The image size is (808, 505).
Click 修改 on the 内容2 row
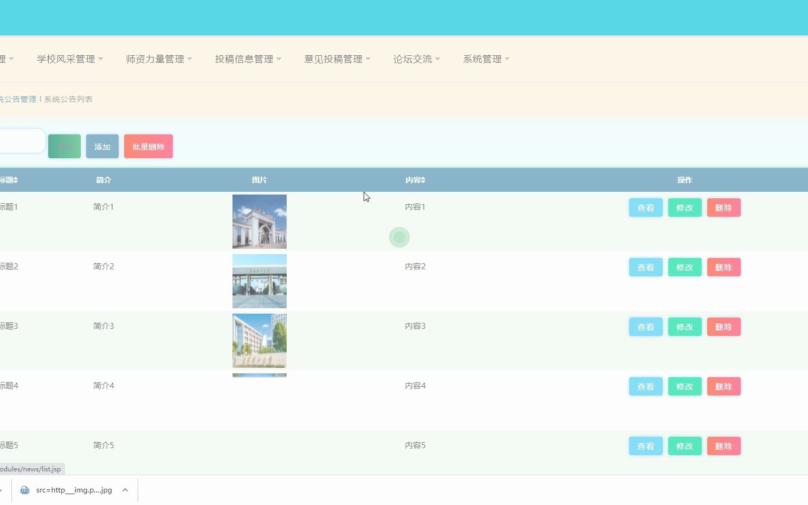(684, 267)
